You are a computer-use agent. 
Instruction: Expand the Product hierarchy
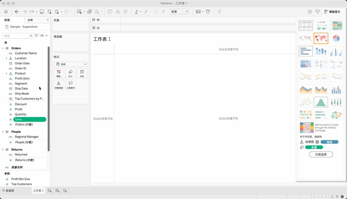click(x=6, y=73)
